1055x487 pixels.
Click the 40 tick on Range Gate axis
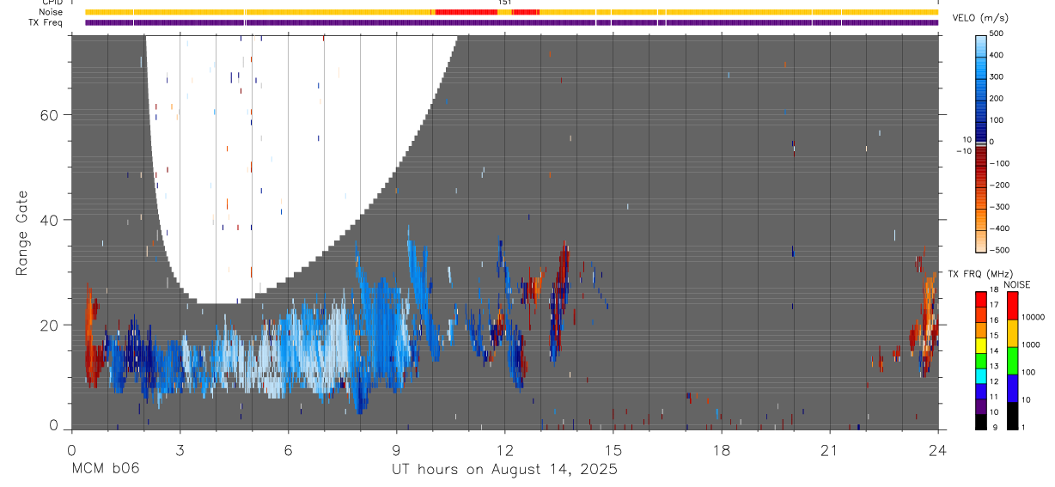coord(48,220)
